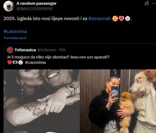Open A random passenger's profile avatar
156x133 pixels.
click(9, 6)
